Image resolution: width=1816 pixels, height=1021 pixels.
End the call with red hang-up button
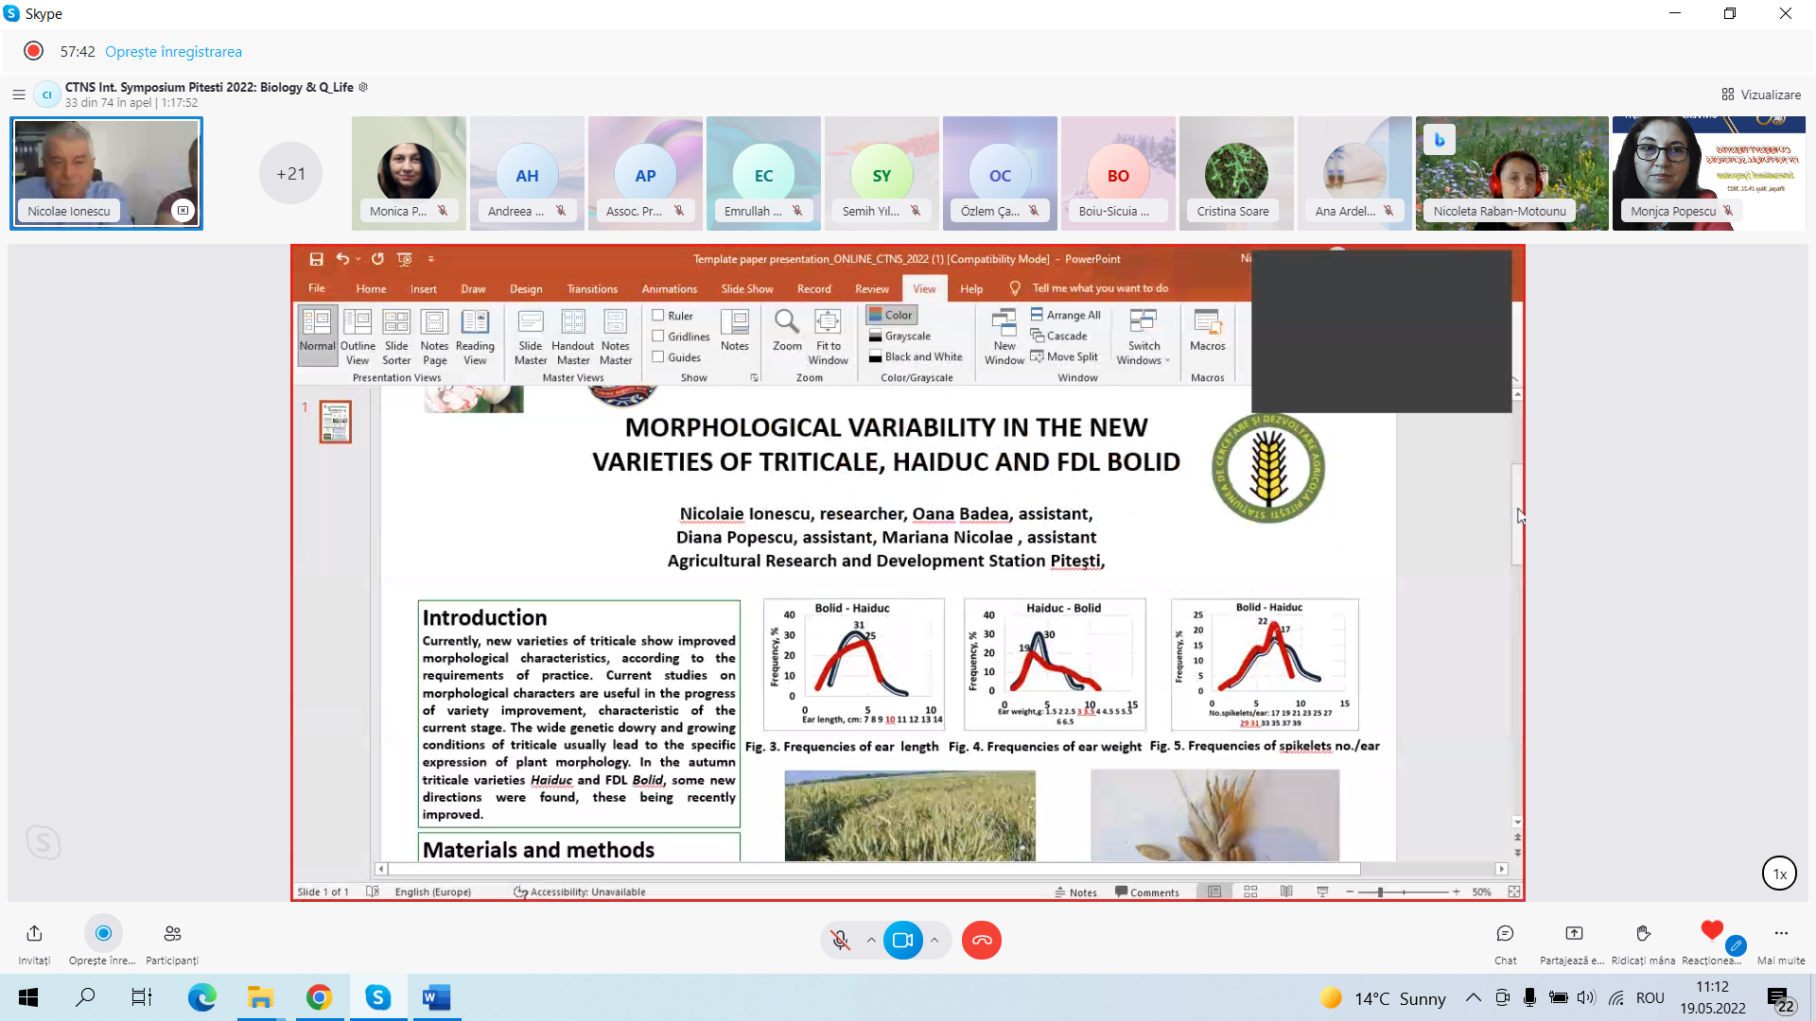982,940
